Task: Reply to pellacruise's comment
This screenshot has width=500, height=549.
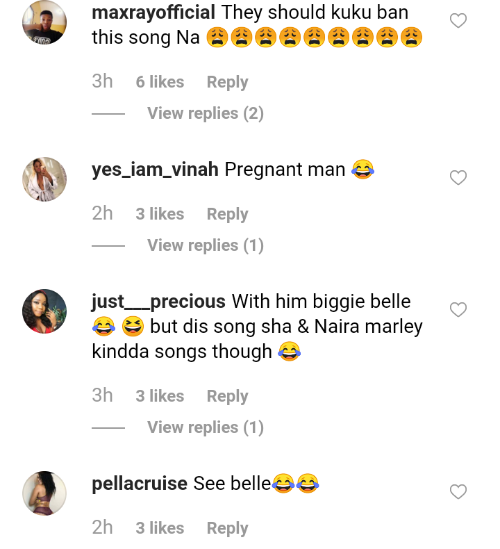Action: point(227,528)
